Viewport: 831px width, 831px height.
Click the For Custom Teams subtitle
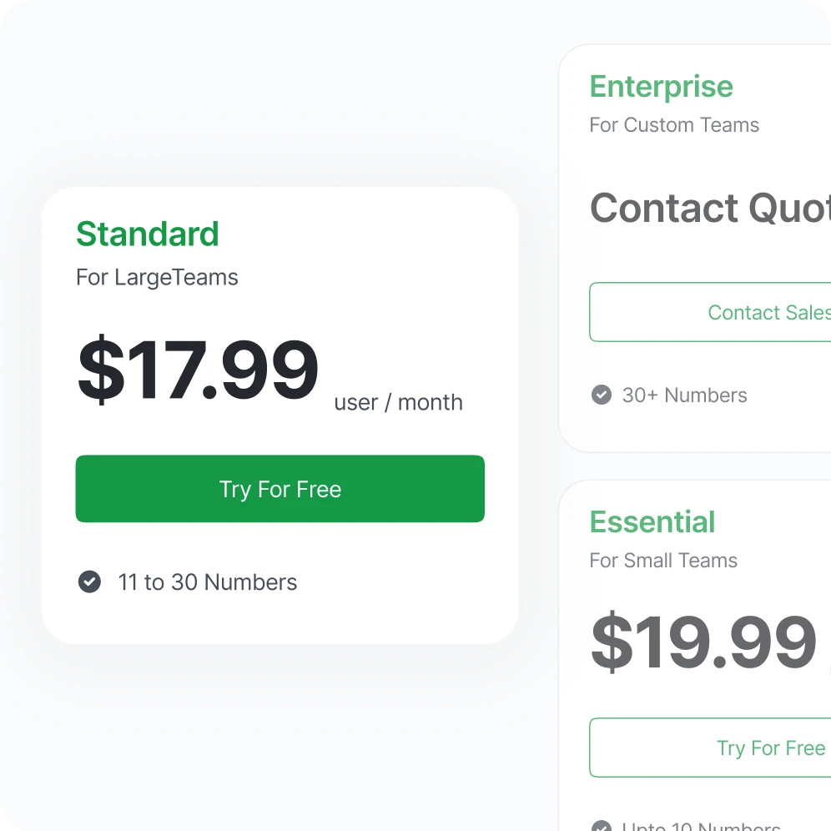(674, 125)
